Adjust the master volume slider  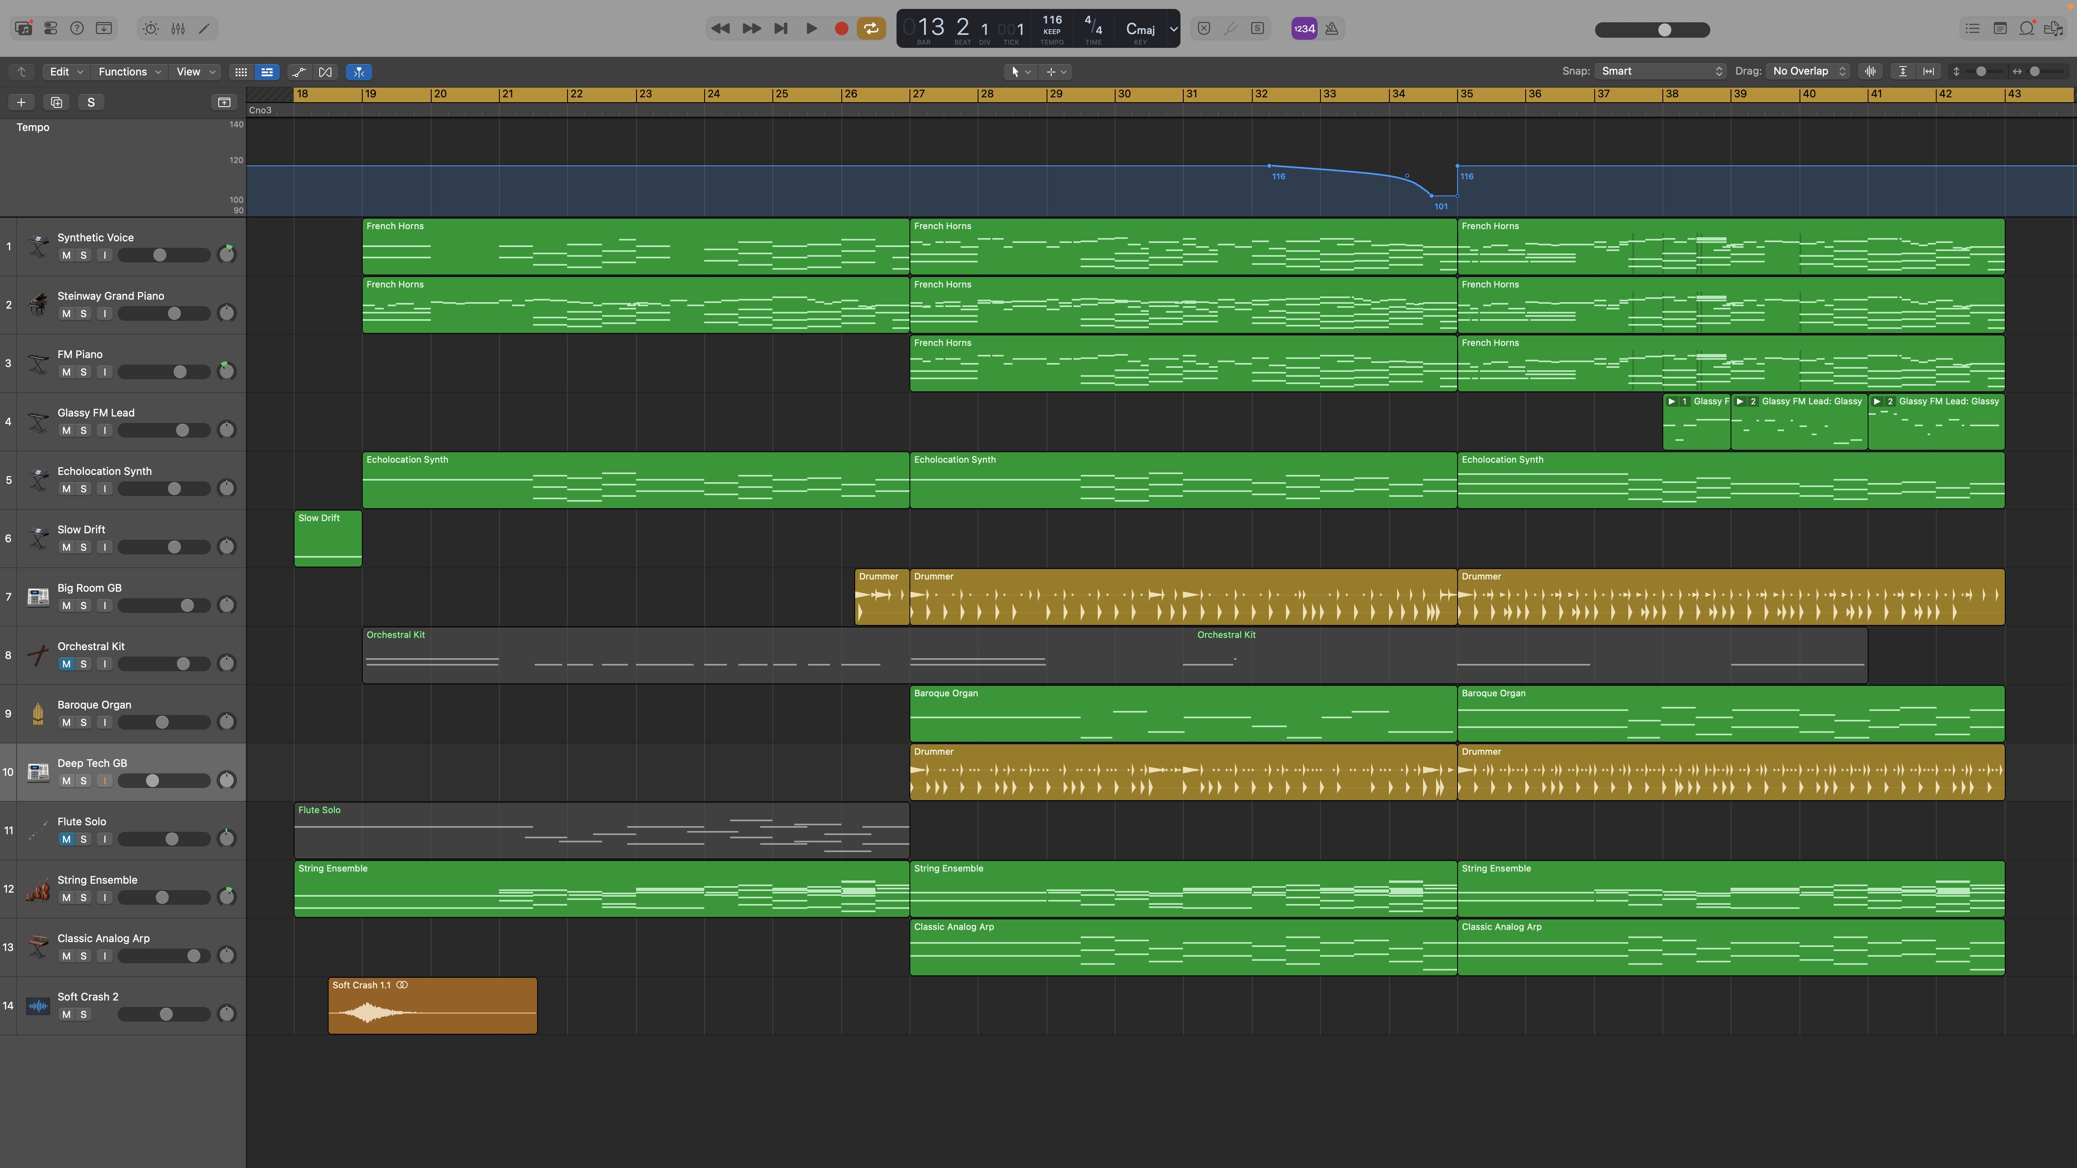(x=1664, y=30)
